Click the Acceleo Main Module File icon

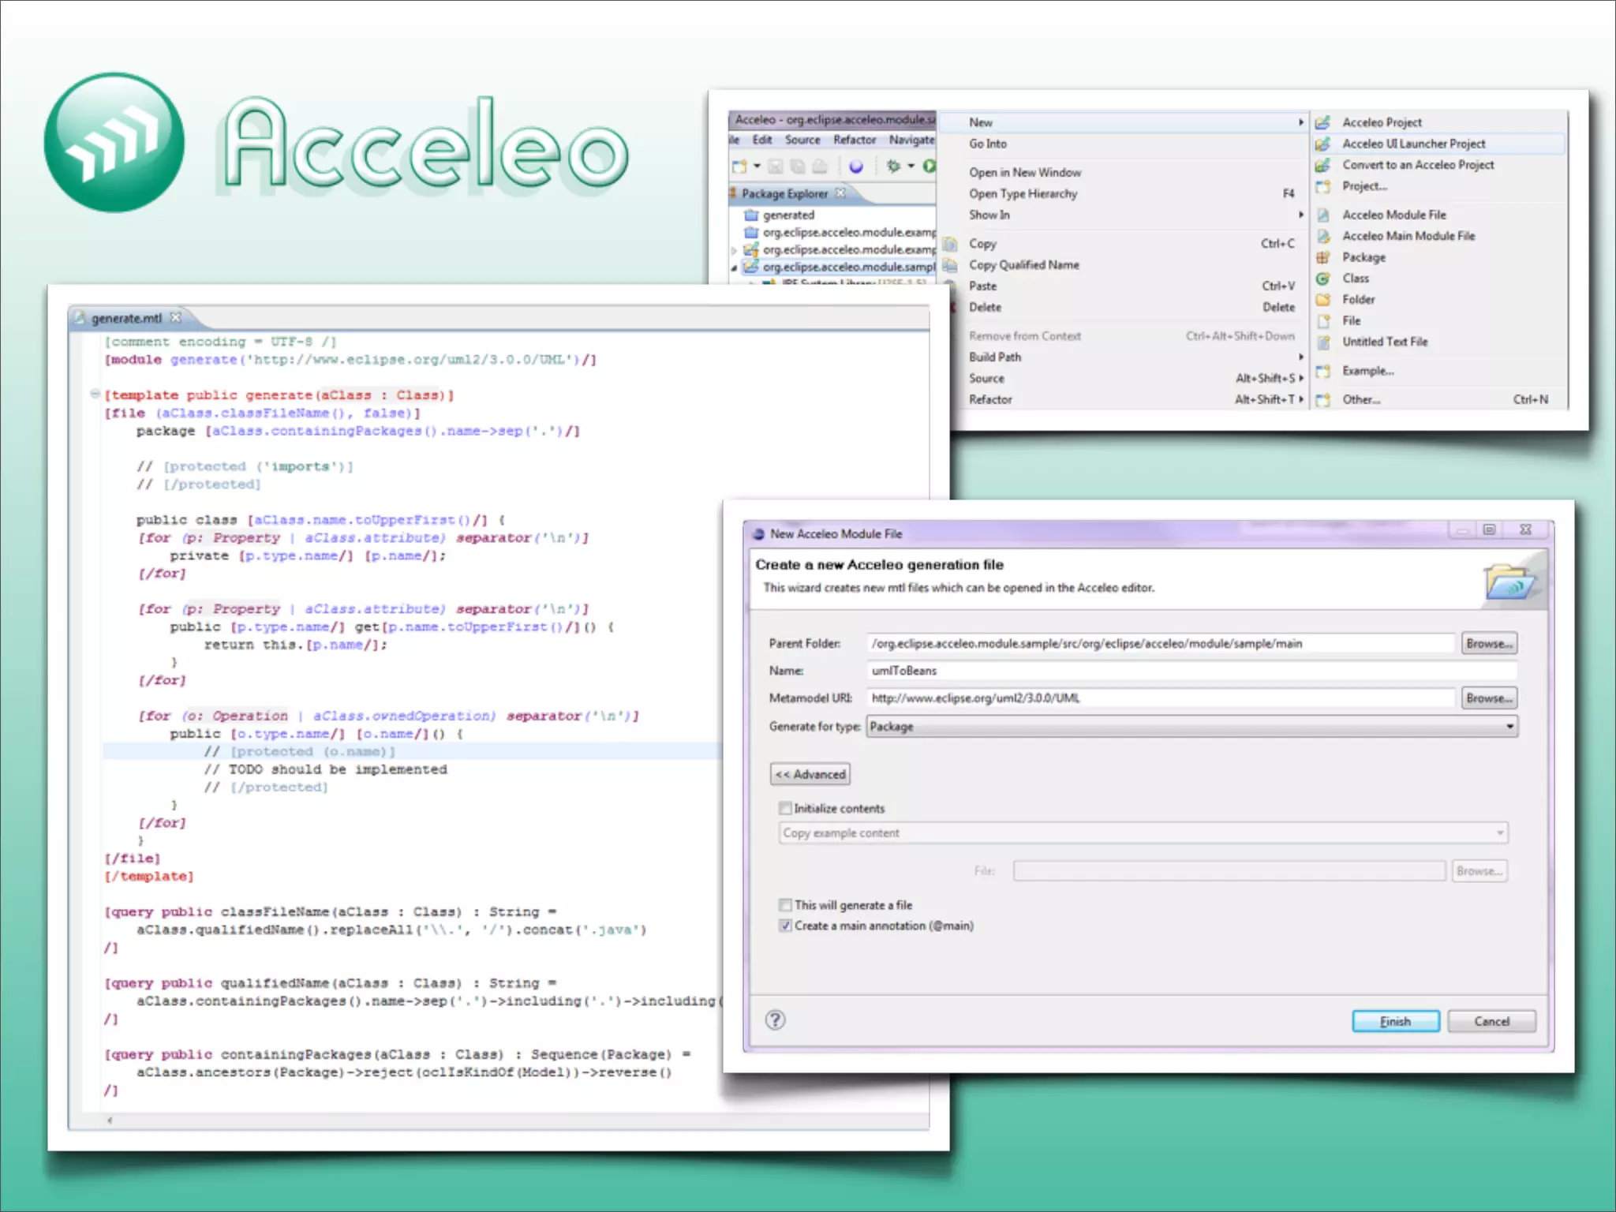tap(1323, 236)
